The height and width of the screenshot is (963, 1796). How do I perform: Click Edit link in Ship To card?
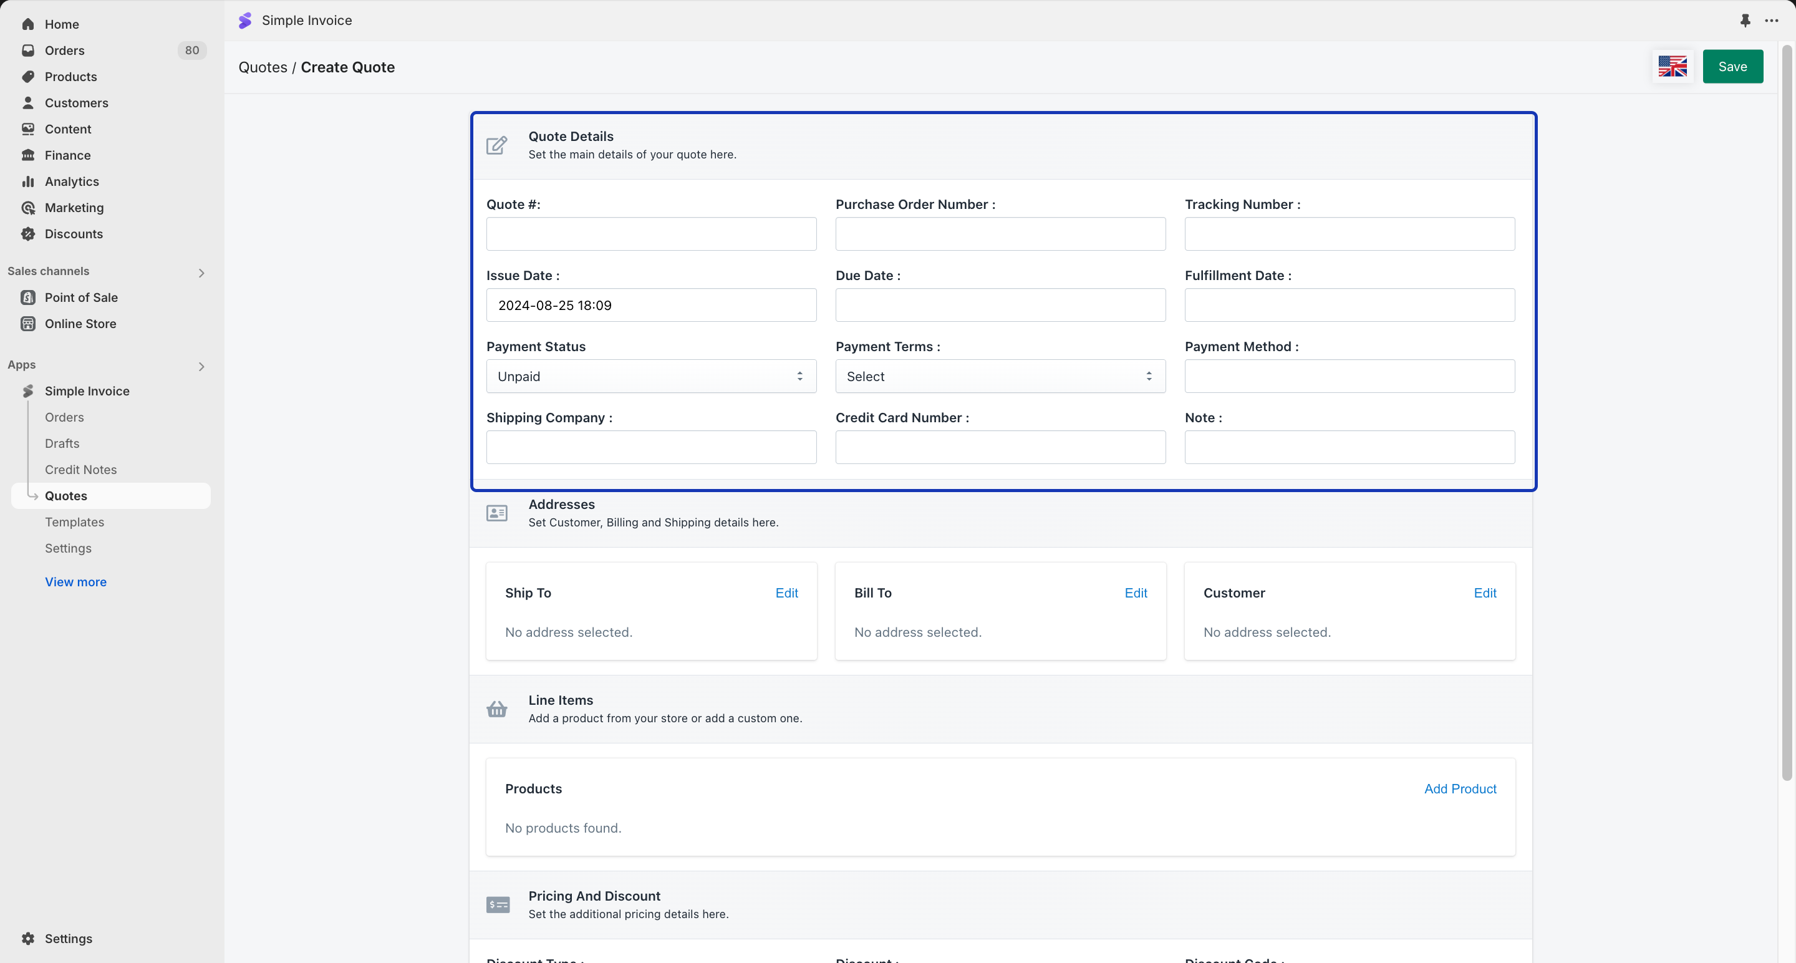click(x=786, y=593)
